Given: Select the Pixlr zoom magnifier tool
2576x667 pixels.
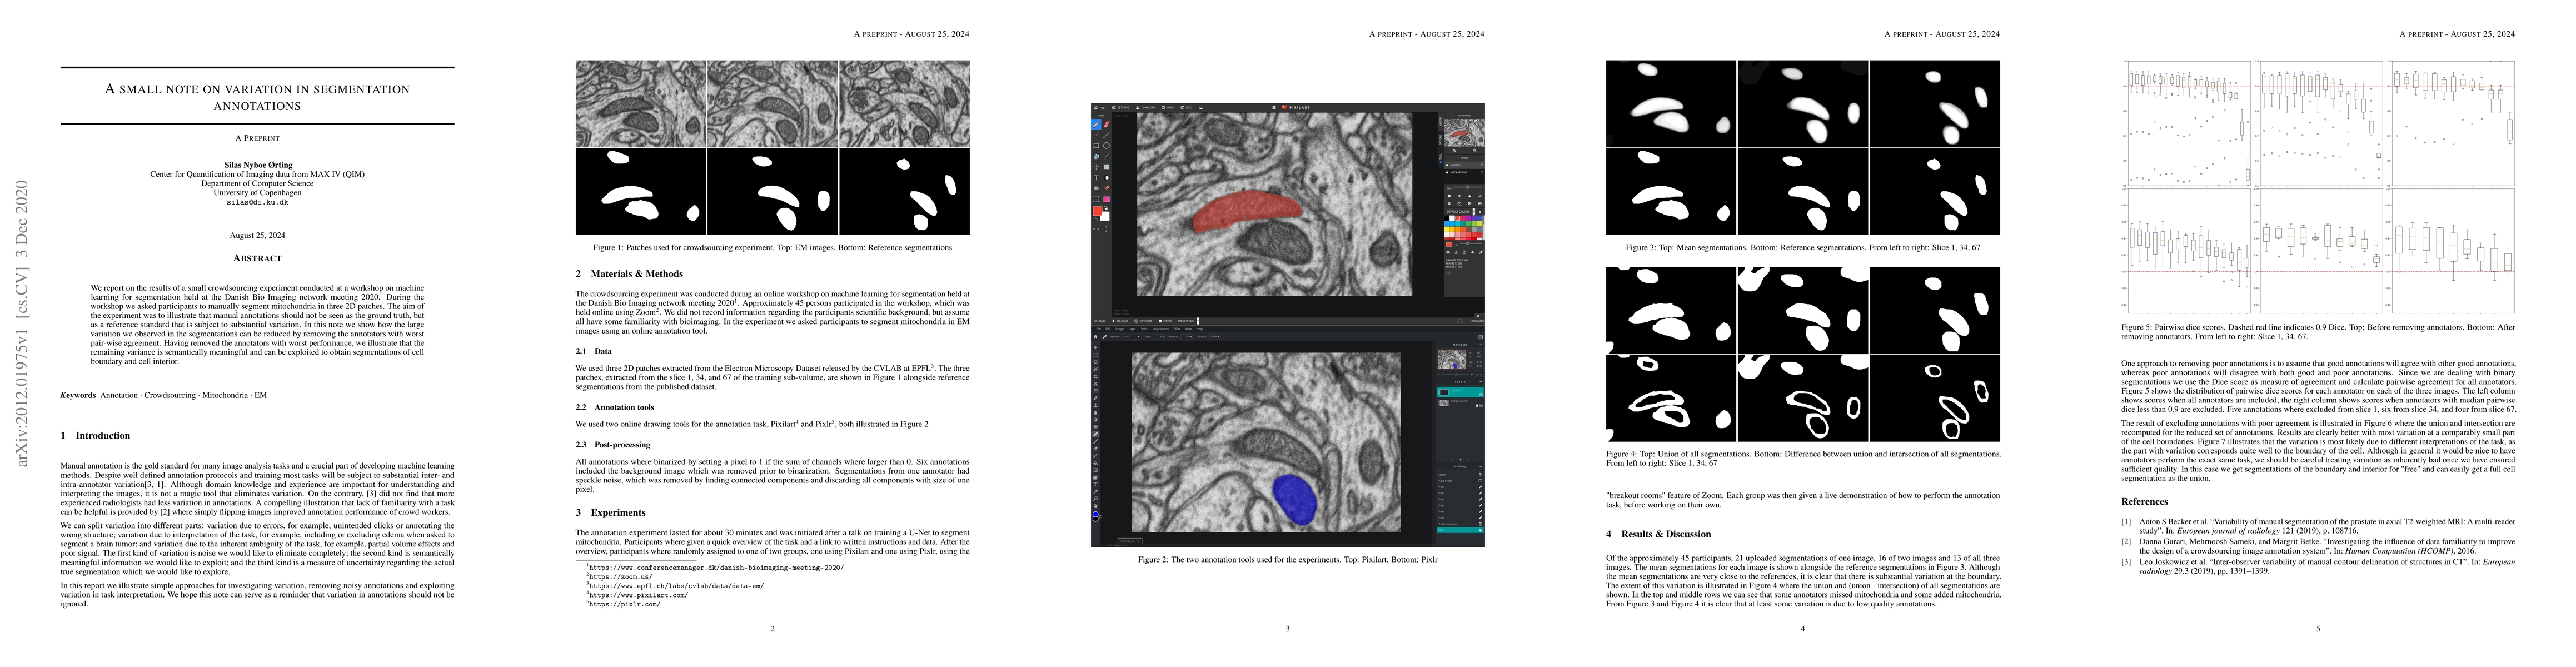Looking at the screenshot, I should (x=1096, y=499).
